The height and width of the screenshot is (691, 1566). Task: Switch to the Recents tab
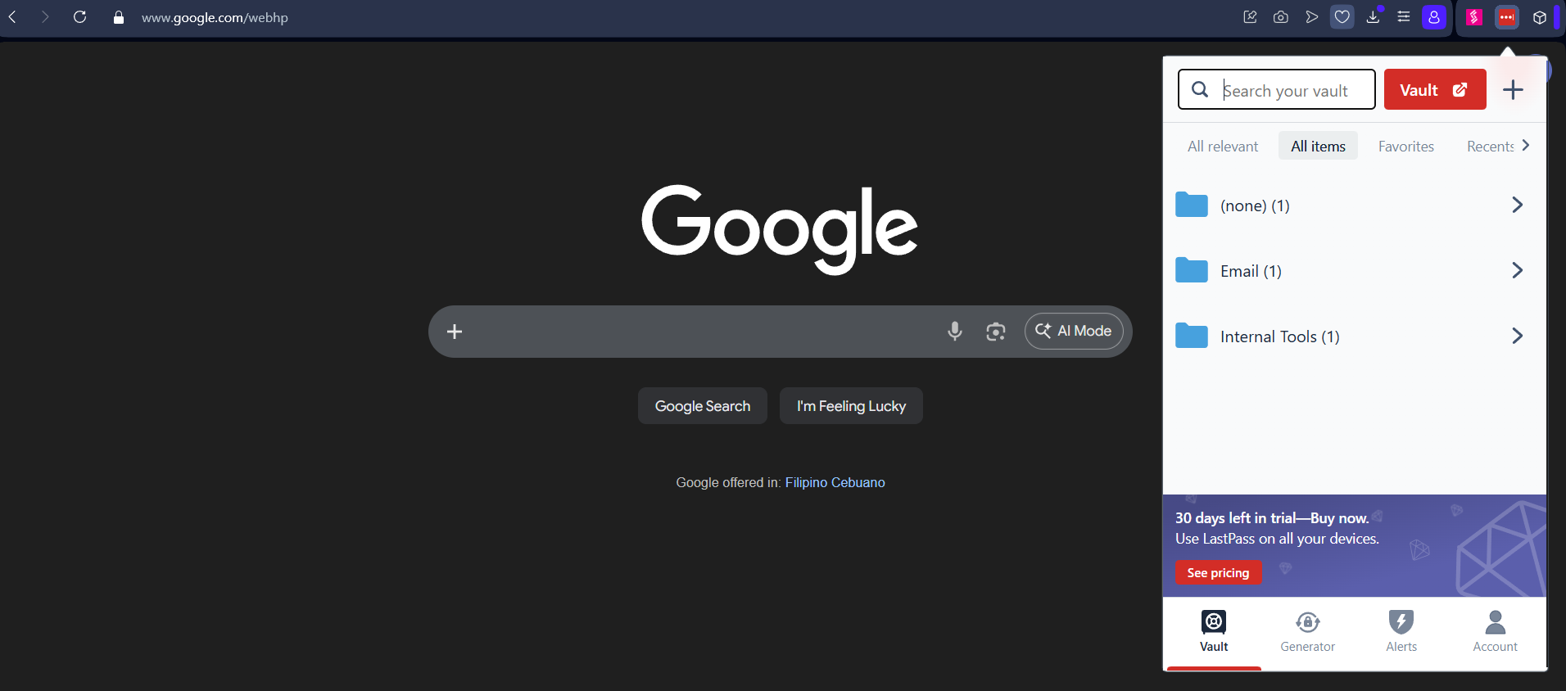pos(1490,147)
